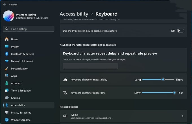Click the Home house icon
192x124 pixels.
point(7,39)
